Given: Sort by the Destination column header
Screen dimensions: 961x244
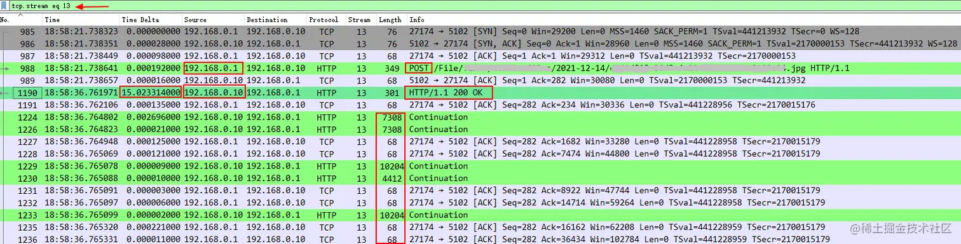Looking at the screenshot, I should pos(267,20).
